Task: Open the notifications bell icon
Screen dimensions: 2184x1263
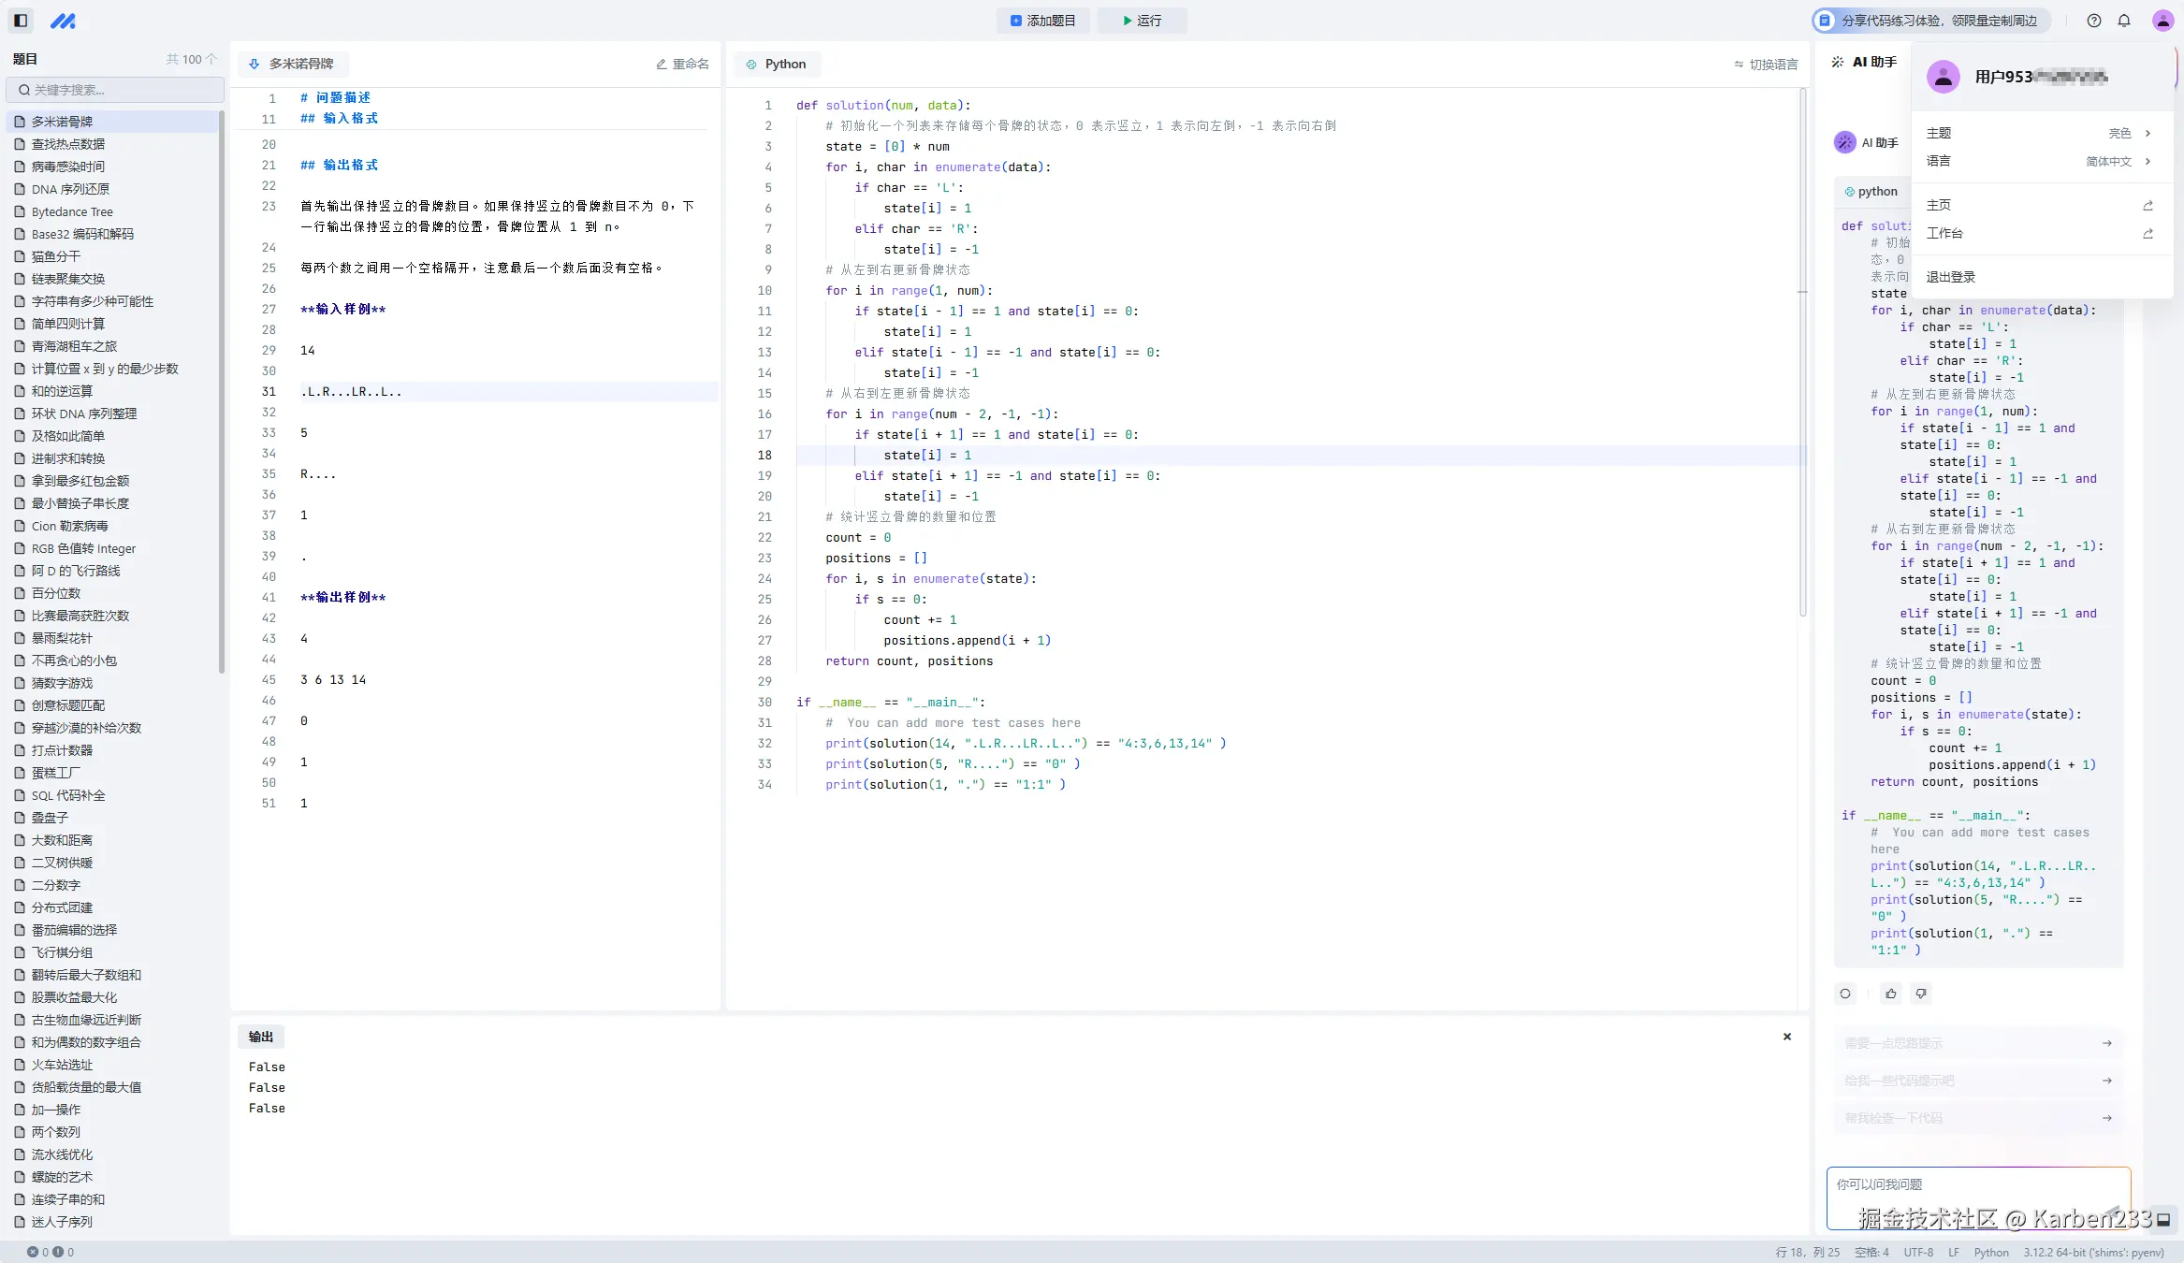Action: coord(2124,21)
